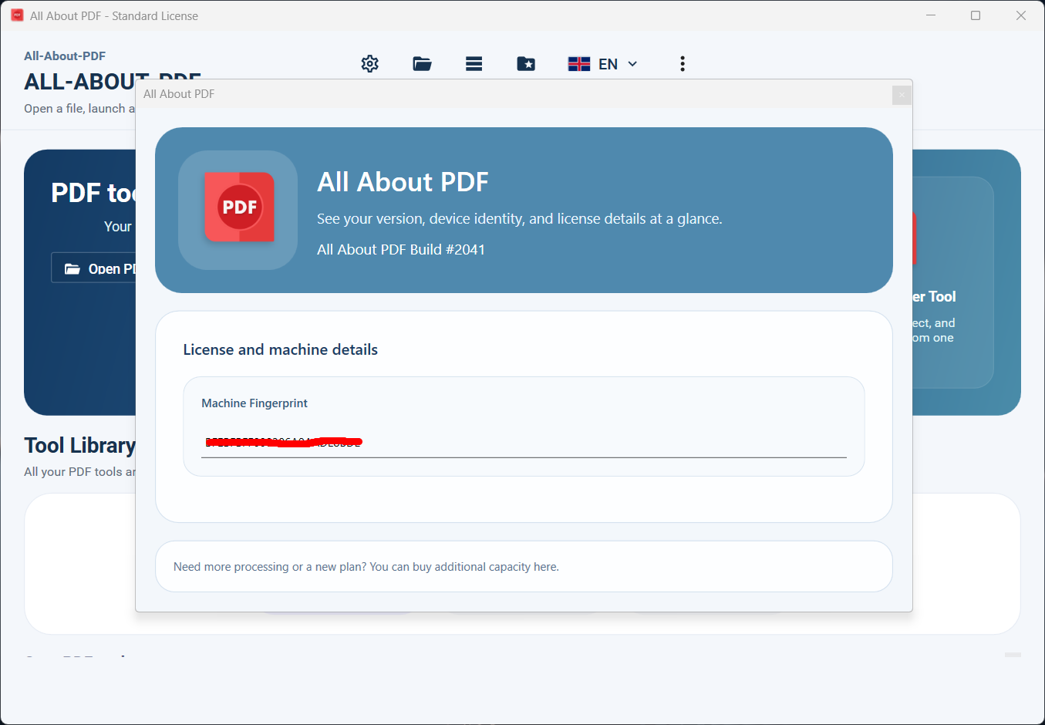Open the three-bar list menu icon
This screenshot has width=1045, height=725.
click(474, 64)
